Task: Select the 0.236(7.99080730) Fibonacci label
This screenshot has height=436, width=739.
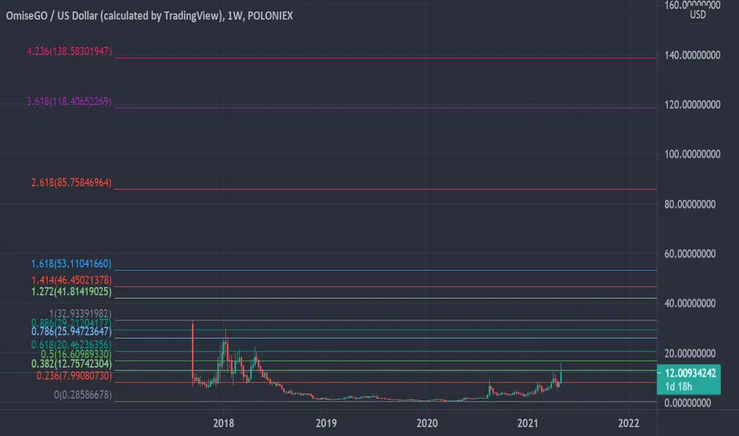Action: coord(74,376)
